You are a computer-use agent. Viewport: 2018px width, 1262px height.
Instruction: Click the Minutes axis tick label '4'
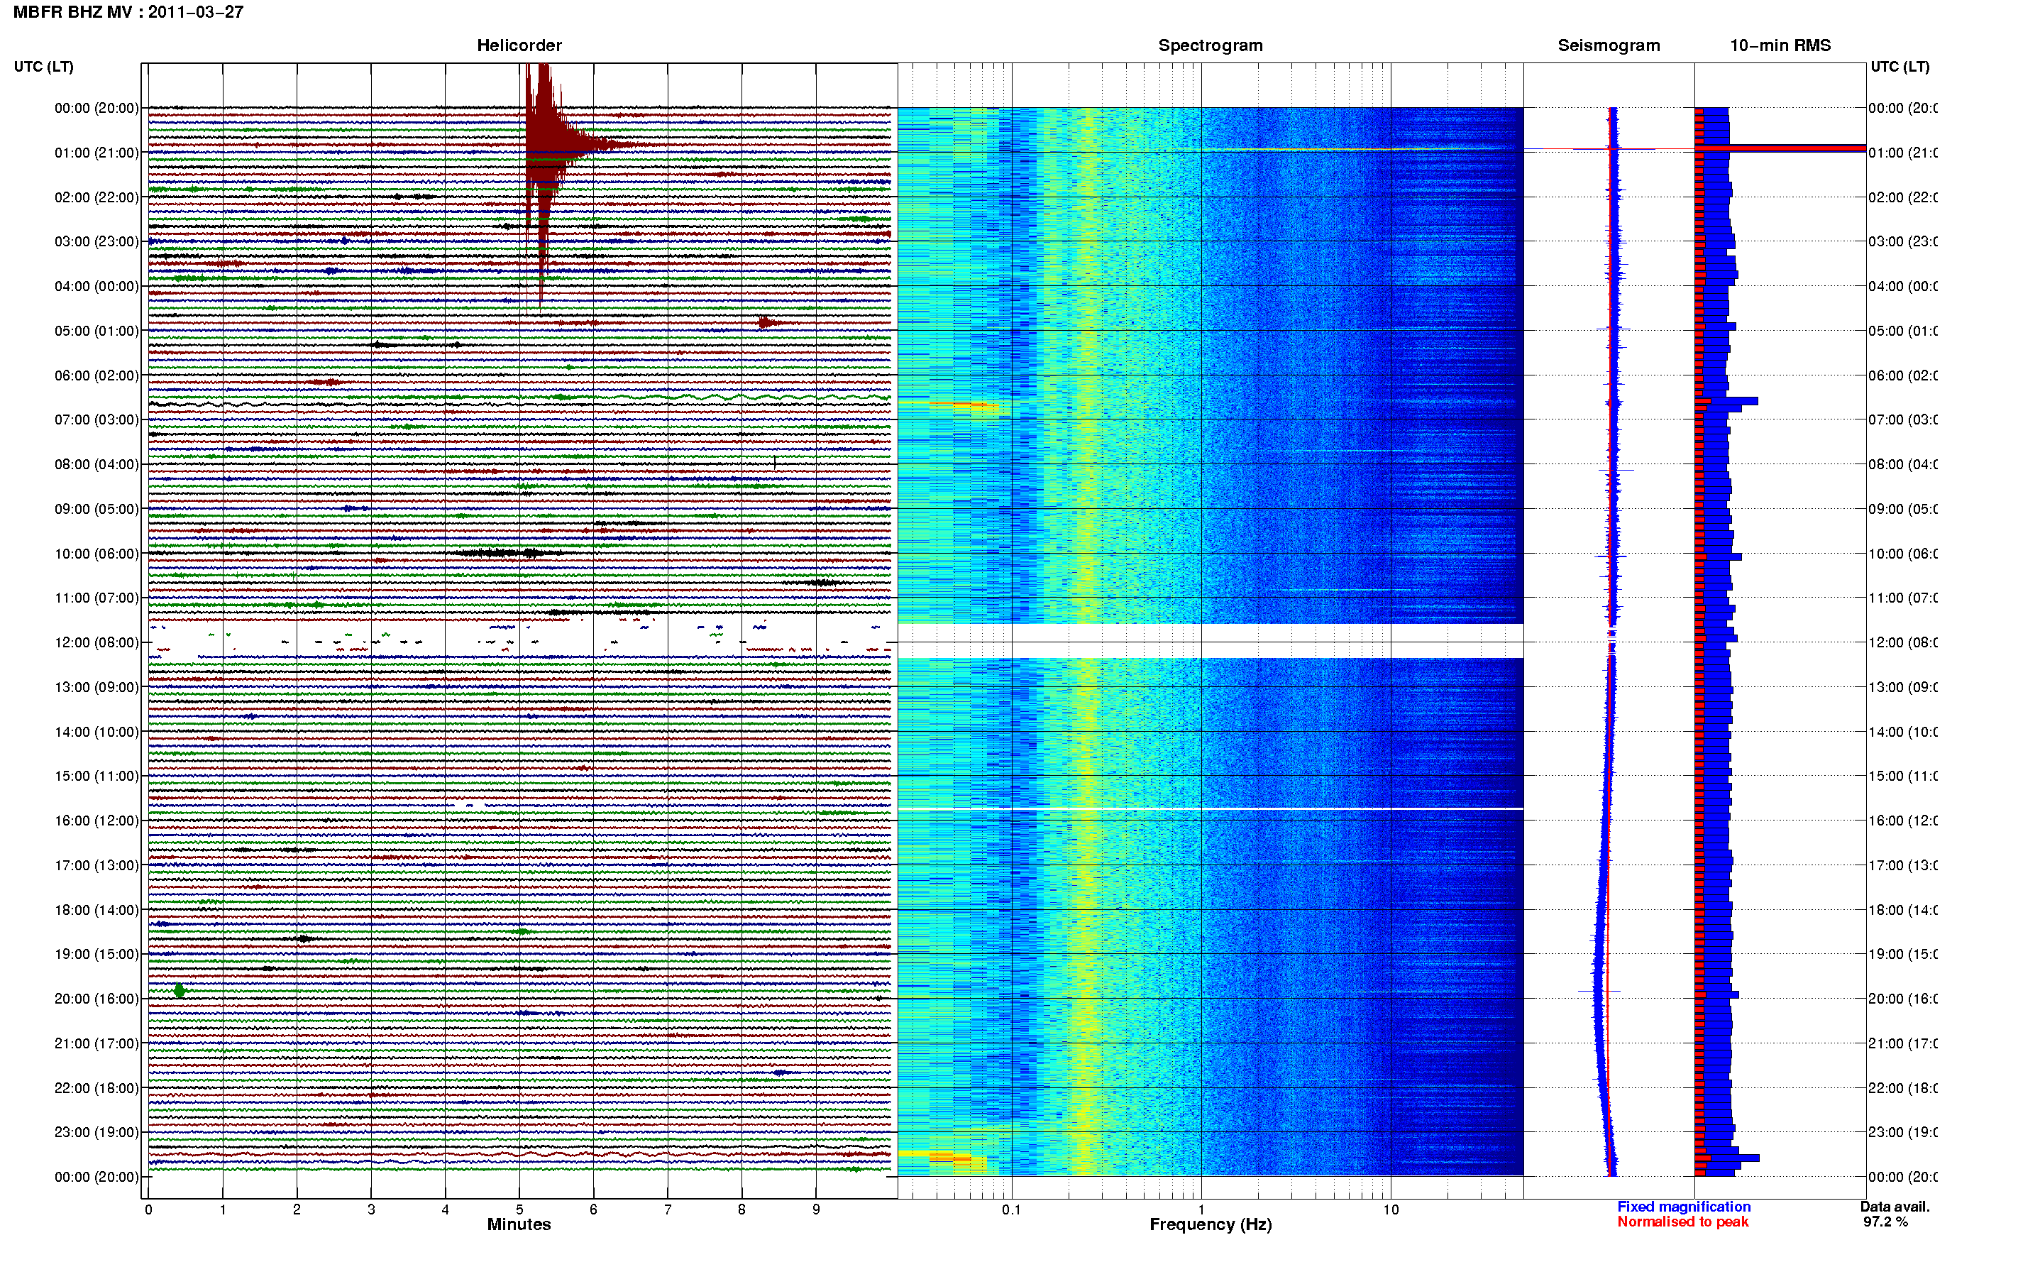coord(446,1209)
